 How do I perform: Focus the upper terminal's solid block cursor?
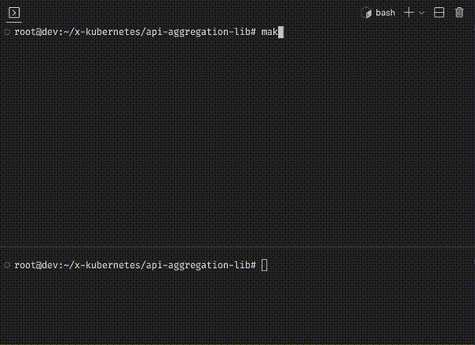point(281,33)
